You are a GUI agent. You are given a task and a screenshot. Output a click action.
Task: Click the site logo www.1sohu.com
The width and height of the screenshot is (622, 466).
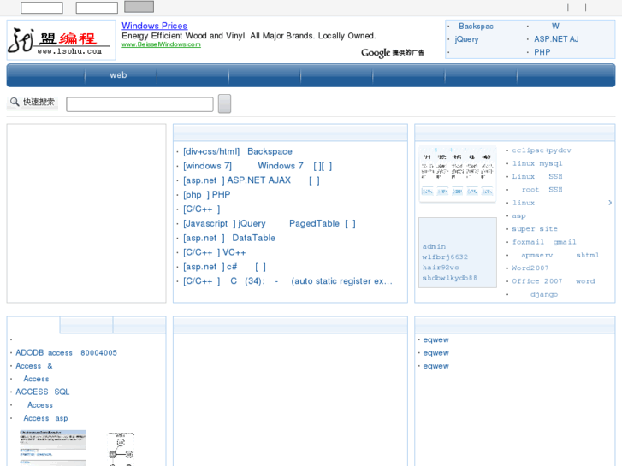pyautogui.click(x=61, y=40)
